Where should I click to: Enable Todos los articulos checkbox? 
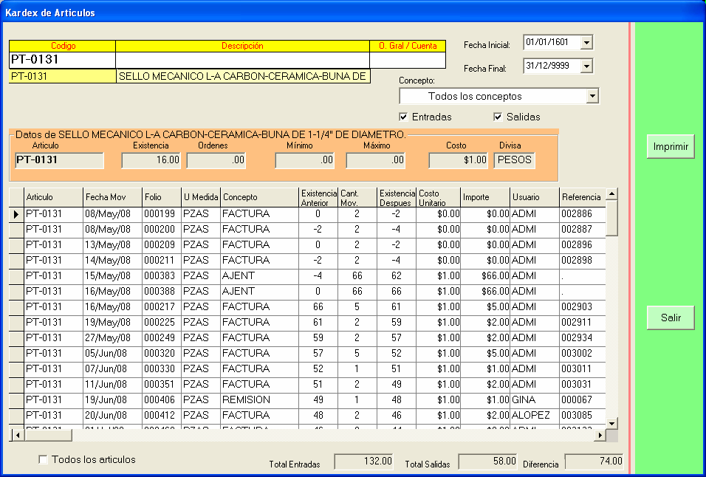click(x=43, y=459)
